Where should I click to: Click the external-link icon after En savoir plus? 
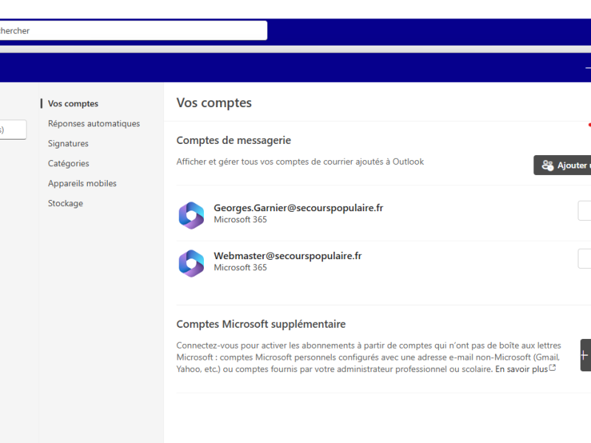[x=552, y=368]
